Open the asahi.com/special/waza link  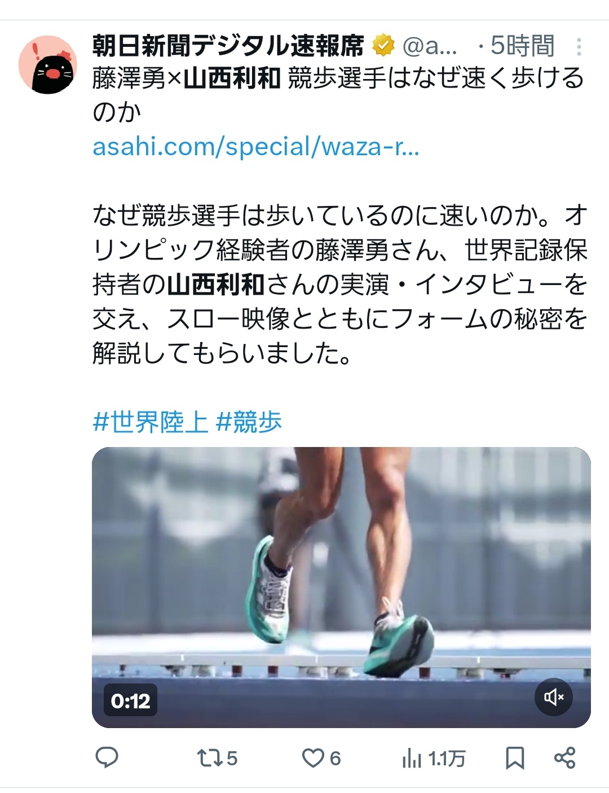[255, 147]
